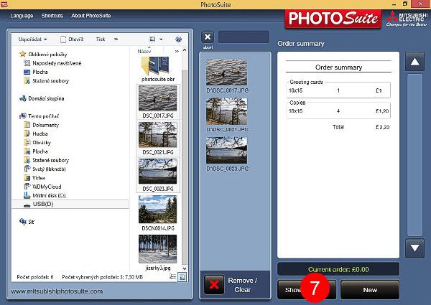Click the Tisk toolbar item
The image size is (431, 305).
pos(101,39)
